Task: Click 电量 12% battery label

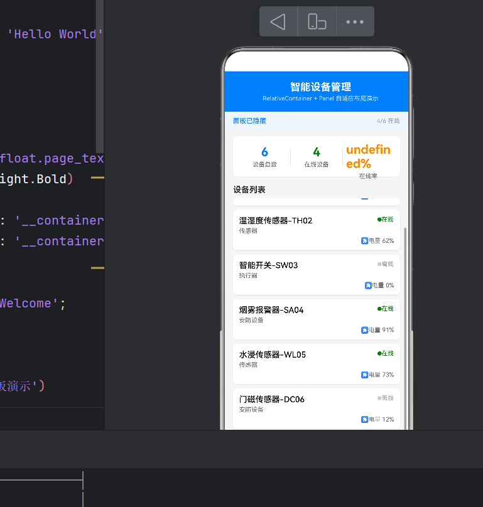Action: (x=381, y=419)
